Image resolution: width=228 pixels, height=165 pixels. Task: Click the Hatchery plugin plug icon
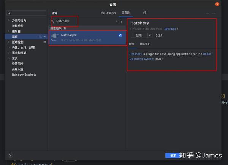tap(55, 37)
